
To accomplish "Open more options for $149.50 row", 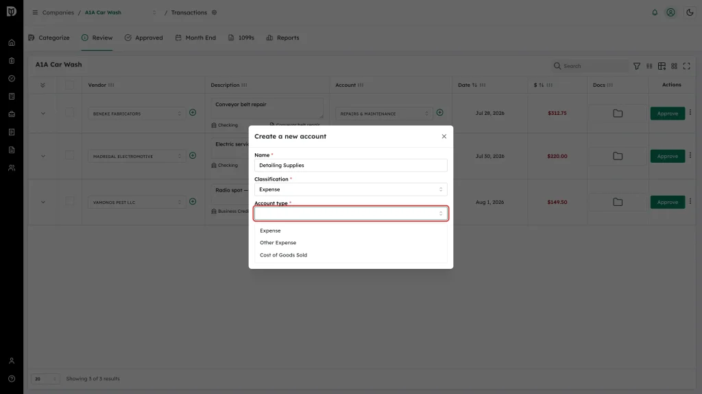I will [690, 202].
